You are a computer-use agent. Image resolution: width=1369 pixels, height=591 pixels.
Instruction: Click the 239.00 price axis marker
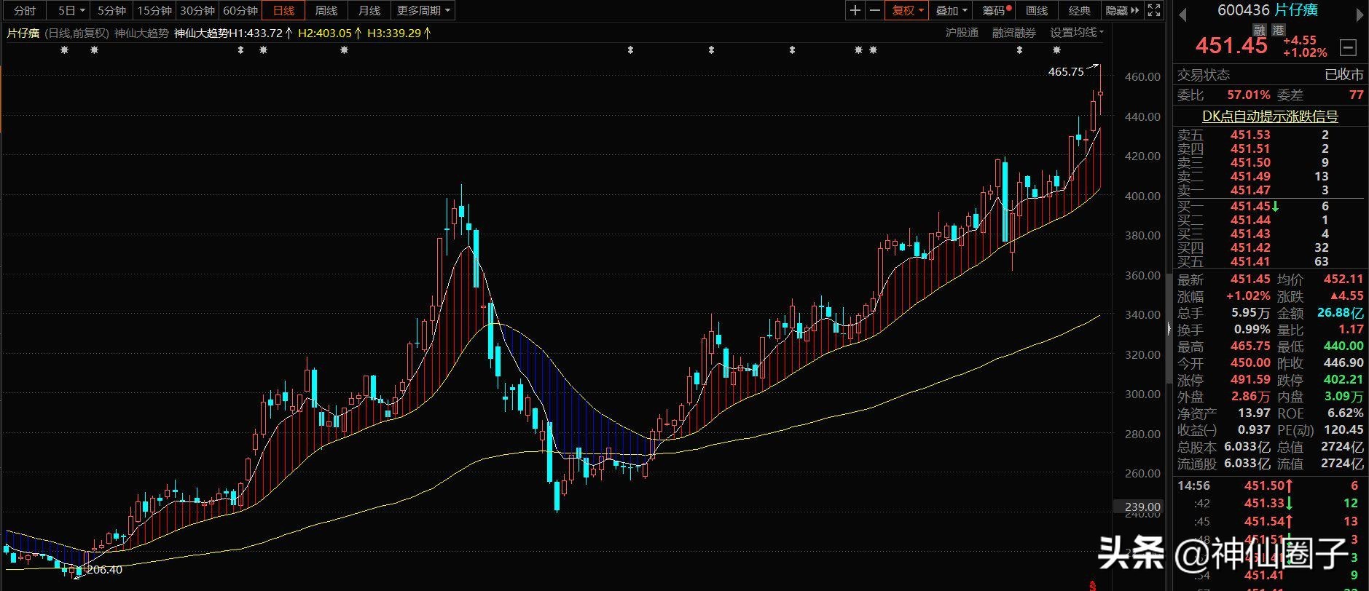tap(1142, 507)
